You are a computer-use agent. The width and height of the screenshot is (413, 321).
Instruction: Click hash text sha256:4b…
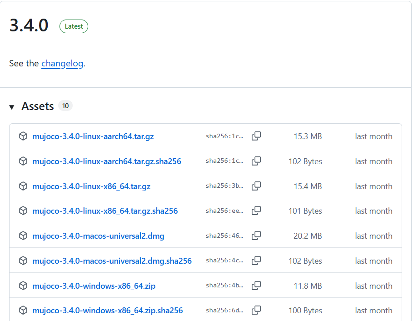tap(224, 286)
